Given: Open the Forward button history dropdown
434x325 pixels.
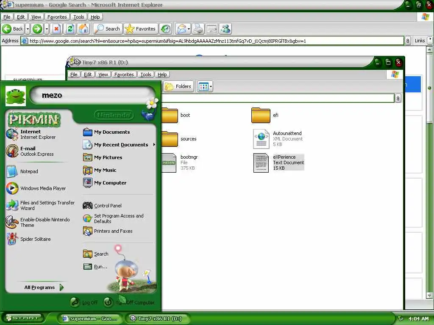Looking at the screenshot, I should 47,29.
